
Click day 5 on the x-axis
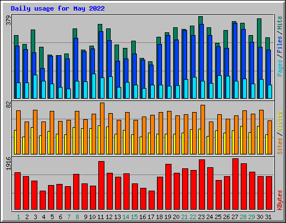coord(52,217)
